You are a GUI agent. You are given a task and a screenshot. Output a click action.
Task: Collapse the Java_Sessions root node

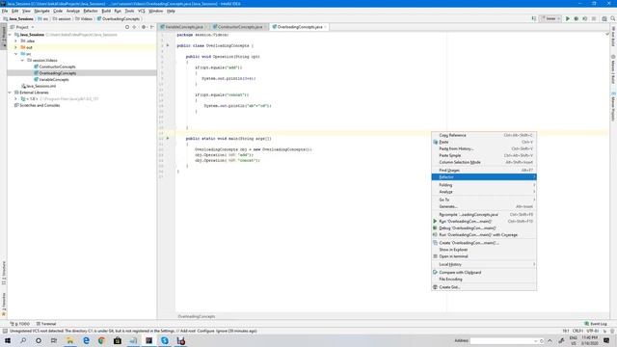pyautogui.click(x=10, y=35)
